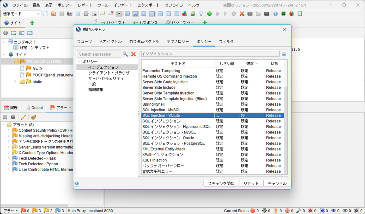
Task: Click the 低 threshold cell for SQLite
Action: 227,115
